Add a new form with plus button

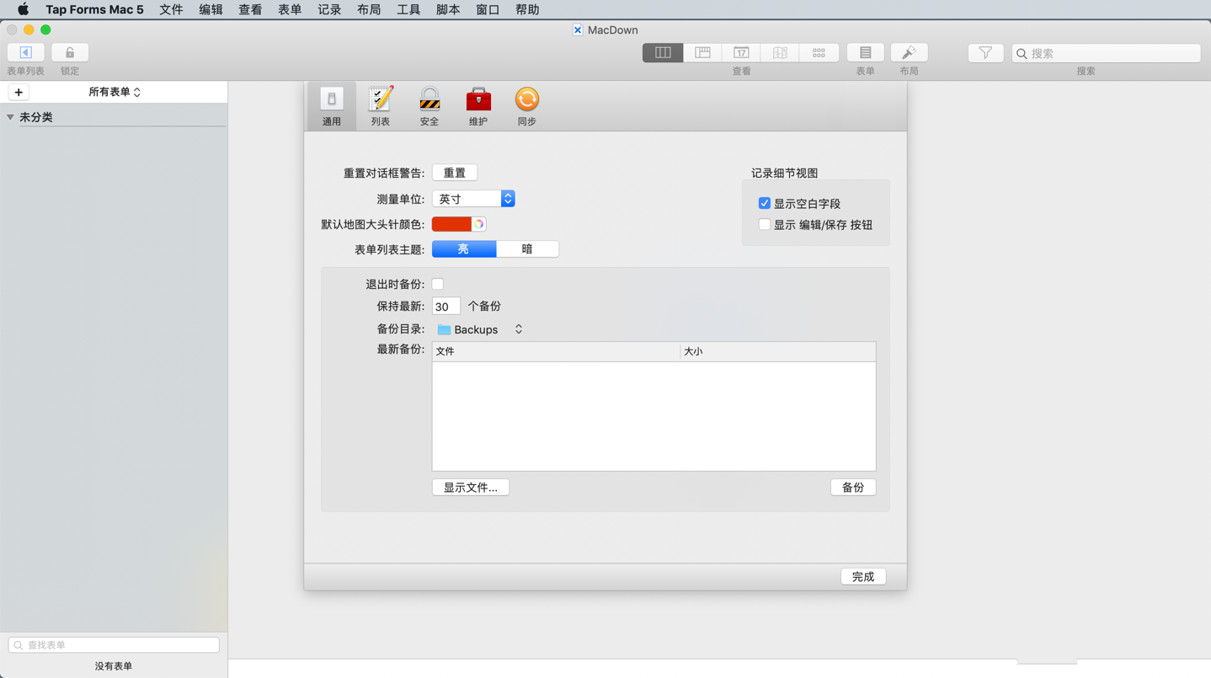[x=19, y=92]
